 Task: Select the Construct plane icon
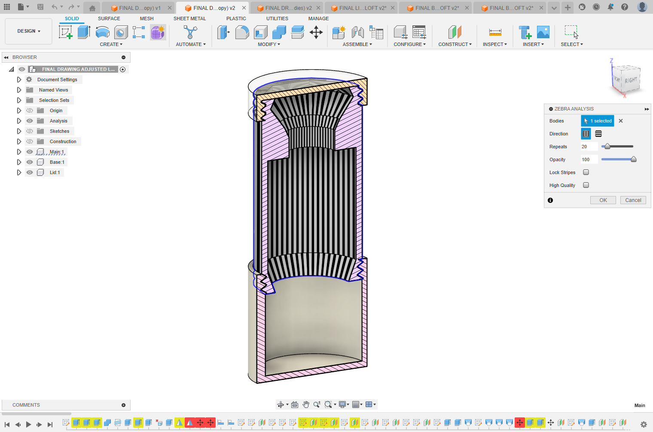(455, 32)
